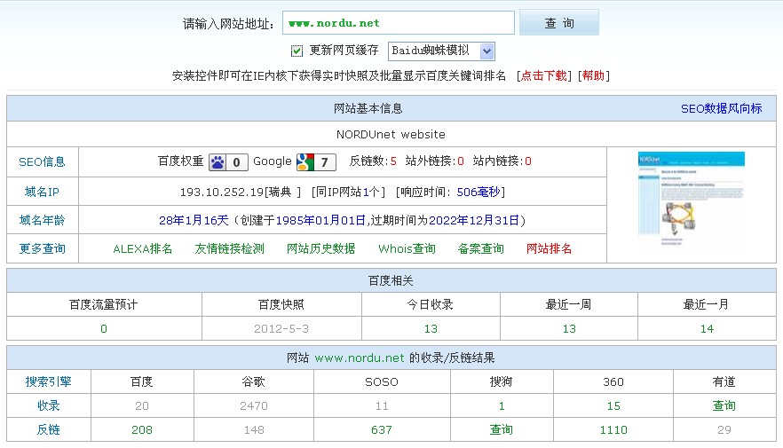Click the NORDUnet website title text
Viewport: 783px width, 448px height.
(x=391, y=135)
